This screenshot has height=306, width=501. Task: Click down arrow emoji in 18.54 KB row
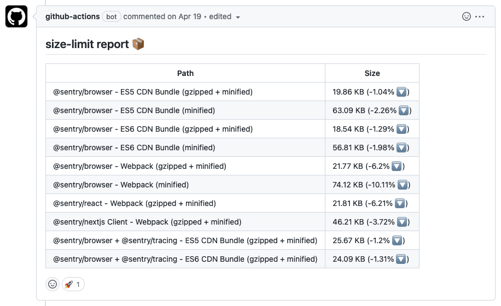[x=401, y=129]
